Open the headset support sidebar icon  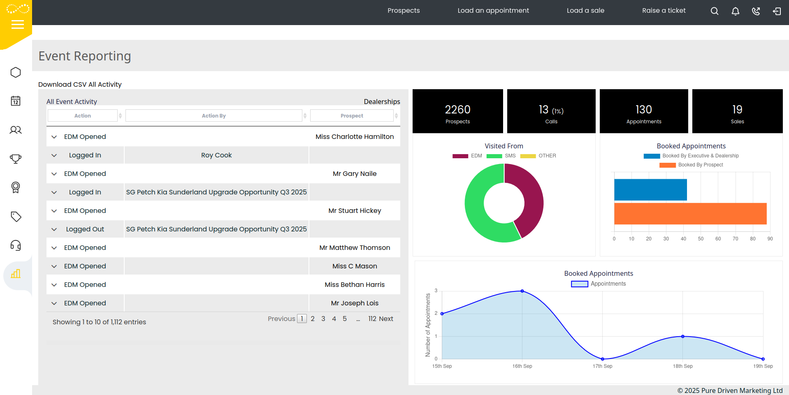pyautogui.click(x=16, y=245)
